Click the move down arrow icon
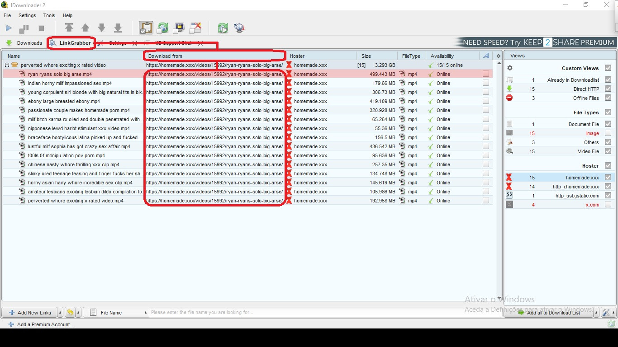Screen dimensions: 618x347 tap(102, 28)
